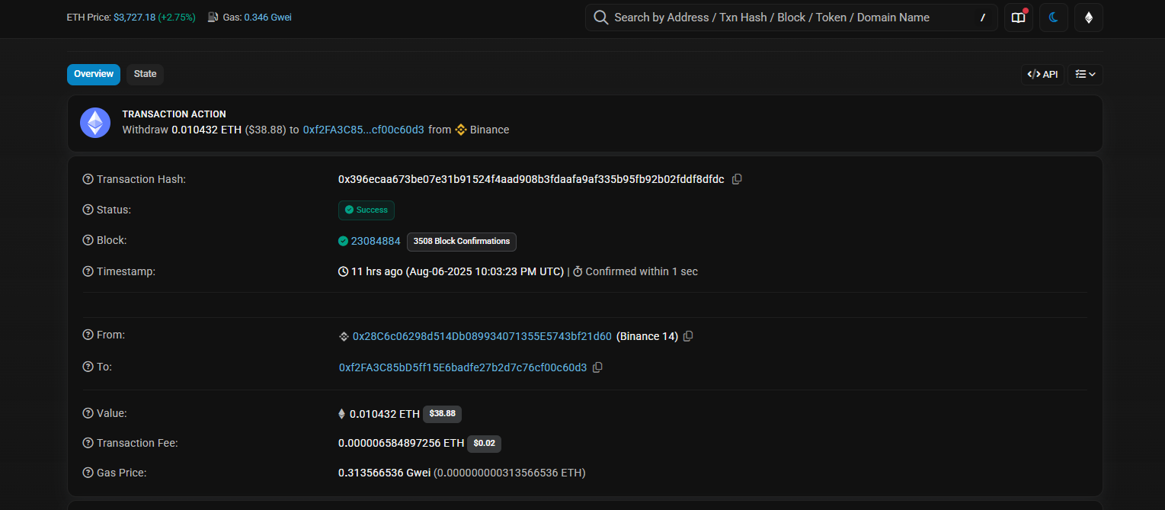Image resolution: width=1165 pixels, height=510 pixels.
Task: Click the Gas 0.346 Gwei link
Action: tap(267, 17)
